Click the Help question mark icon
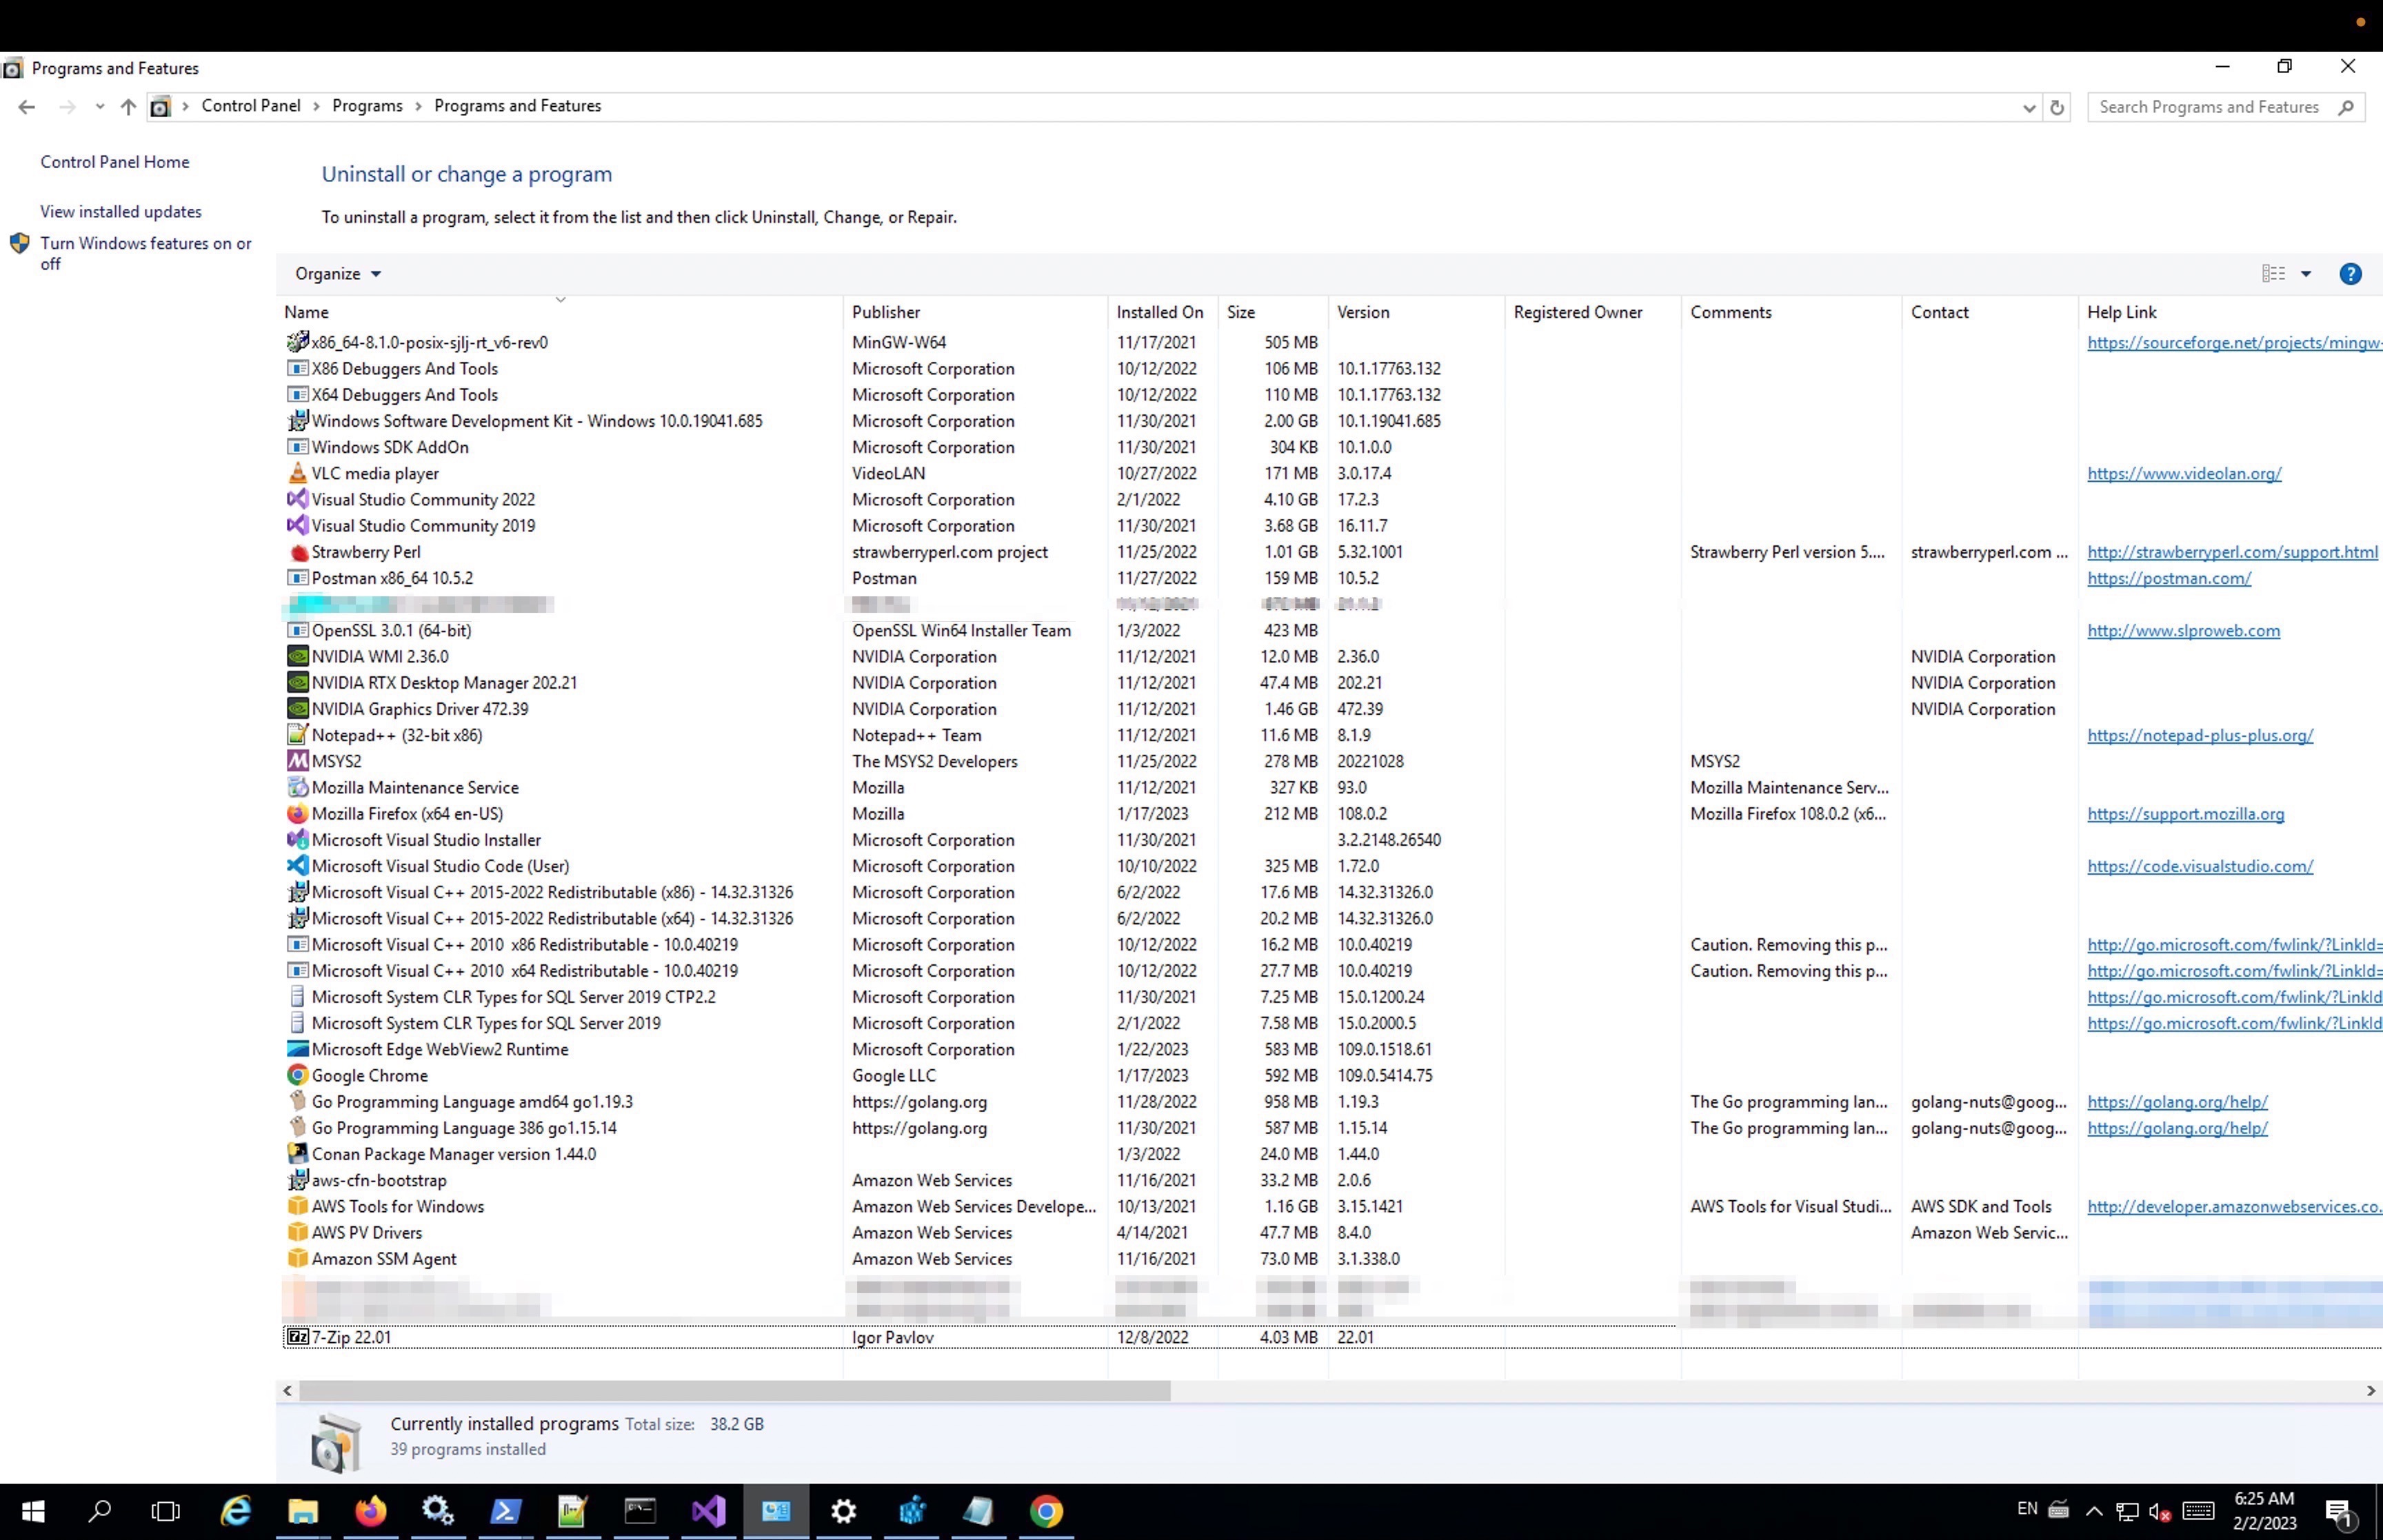This screenshot has width=2383, height=1540. point(2350,274)
